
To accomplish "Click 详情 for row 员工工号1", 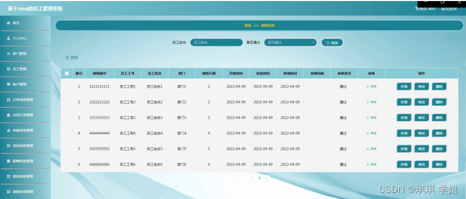I will [x=404, y=87].
